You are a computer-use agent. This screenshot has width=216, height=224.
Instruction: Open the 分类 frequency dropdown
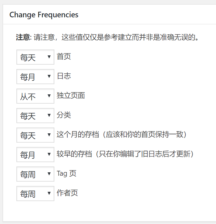[x=35, y=116]
